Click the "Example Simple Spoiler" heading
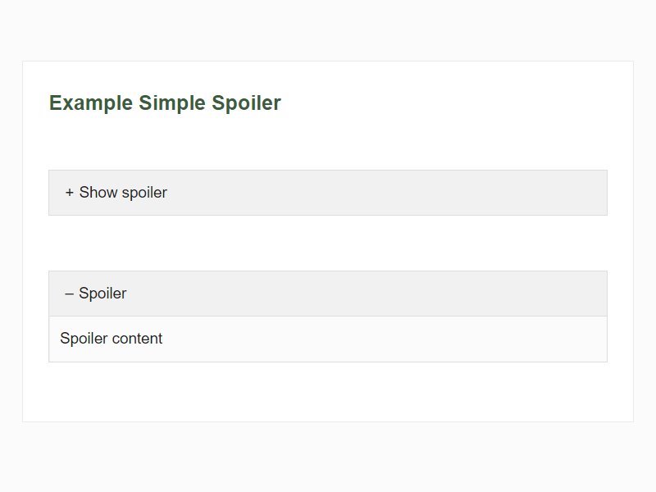656x492 pixels. (x=165, y=103)
